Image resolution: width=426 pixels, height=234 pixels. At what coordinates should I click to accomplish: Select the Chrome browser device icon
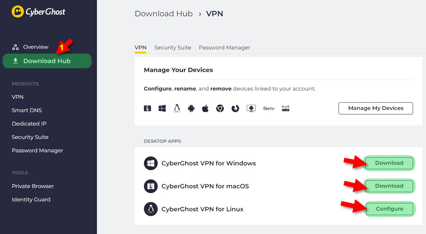[x=220, y=108]
